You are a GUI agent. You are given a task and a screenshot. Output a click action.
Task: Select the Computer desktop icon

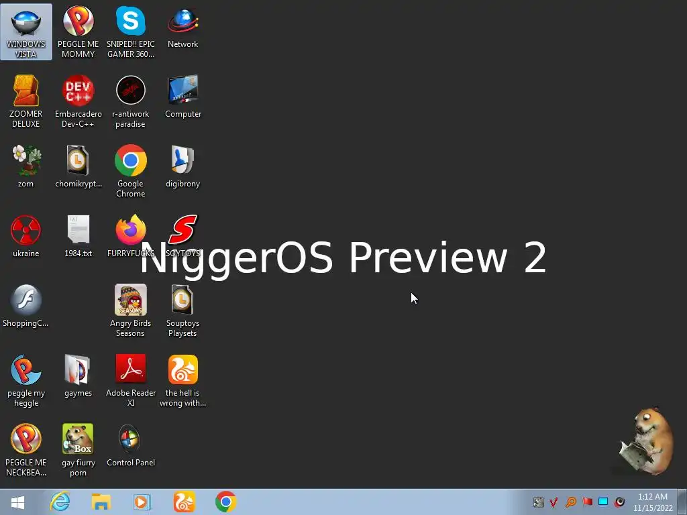[x=182, y=97]
